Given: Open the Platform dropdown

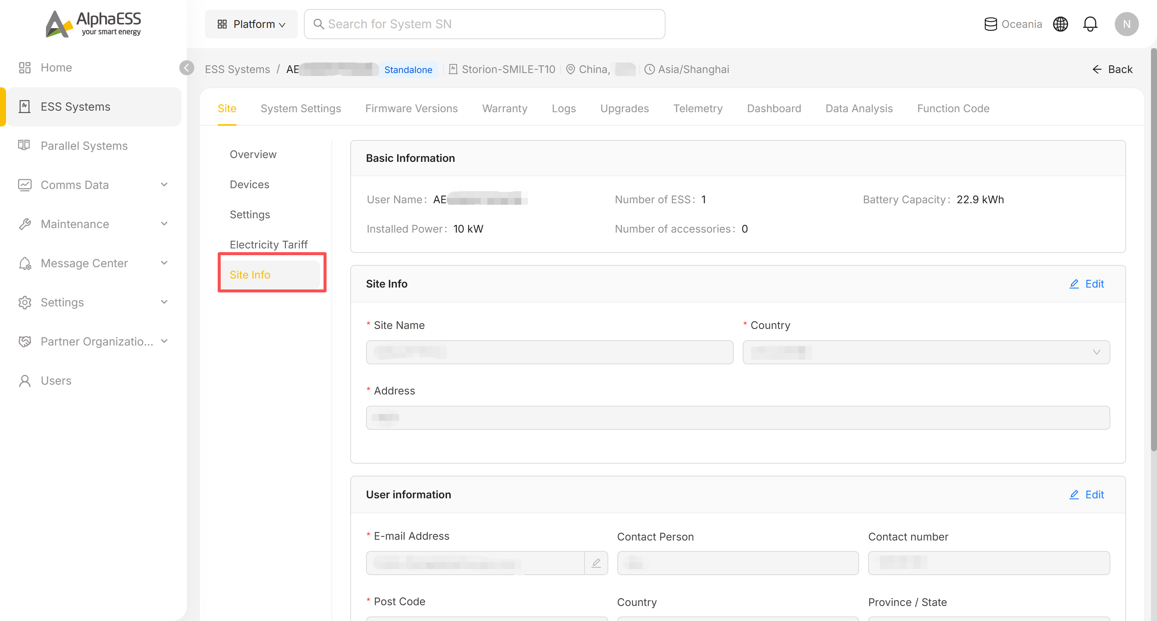Looking at the screenshot, I should pyautogui.click(x=251, y=24).
